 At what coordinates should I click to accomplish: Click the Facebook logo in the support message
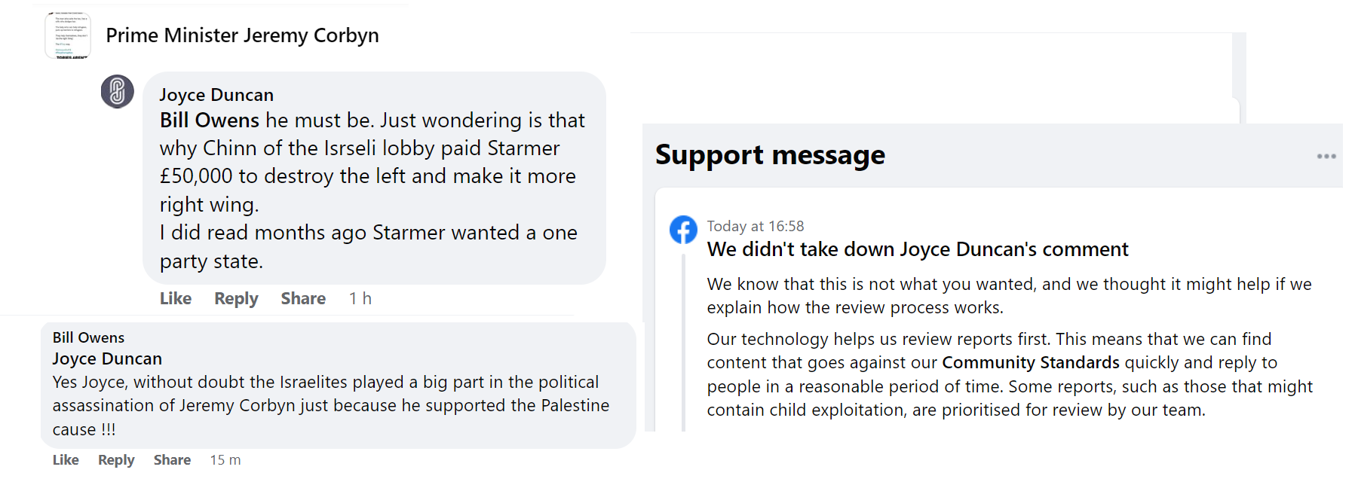click(683, 230)
